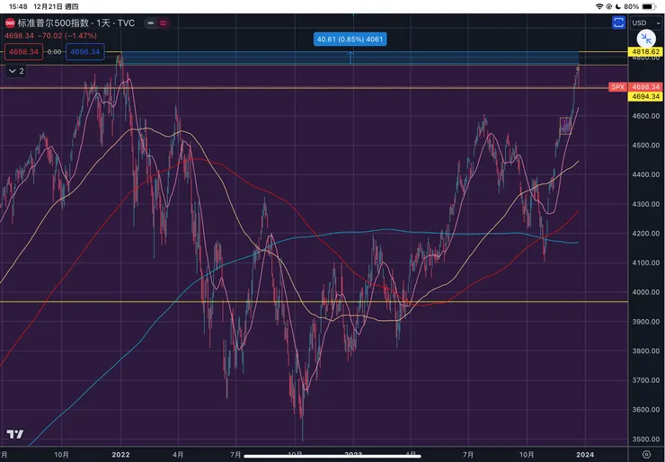
Task: Tap the 2022 label on time axis
Action: tap(120, 455)
